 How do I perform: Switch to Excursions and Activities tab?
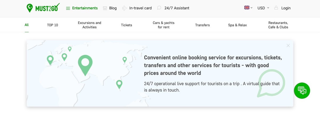tap(89, 25)
